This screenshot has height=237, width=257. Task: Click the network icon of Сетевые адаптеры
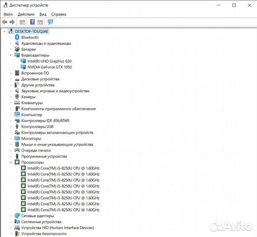tap(17, 215)
